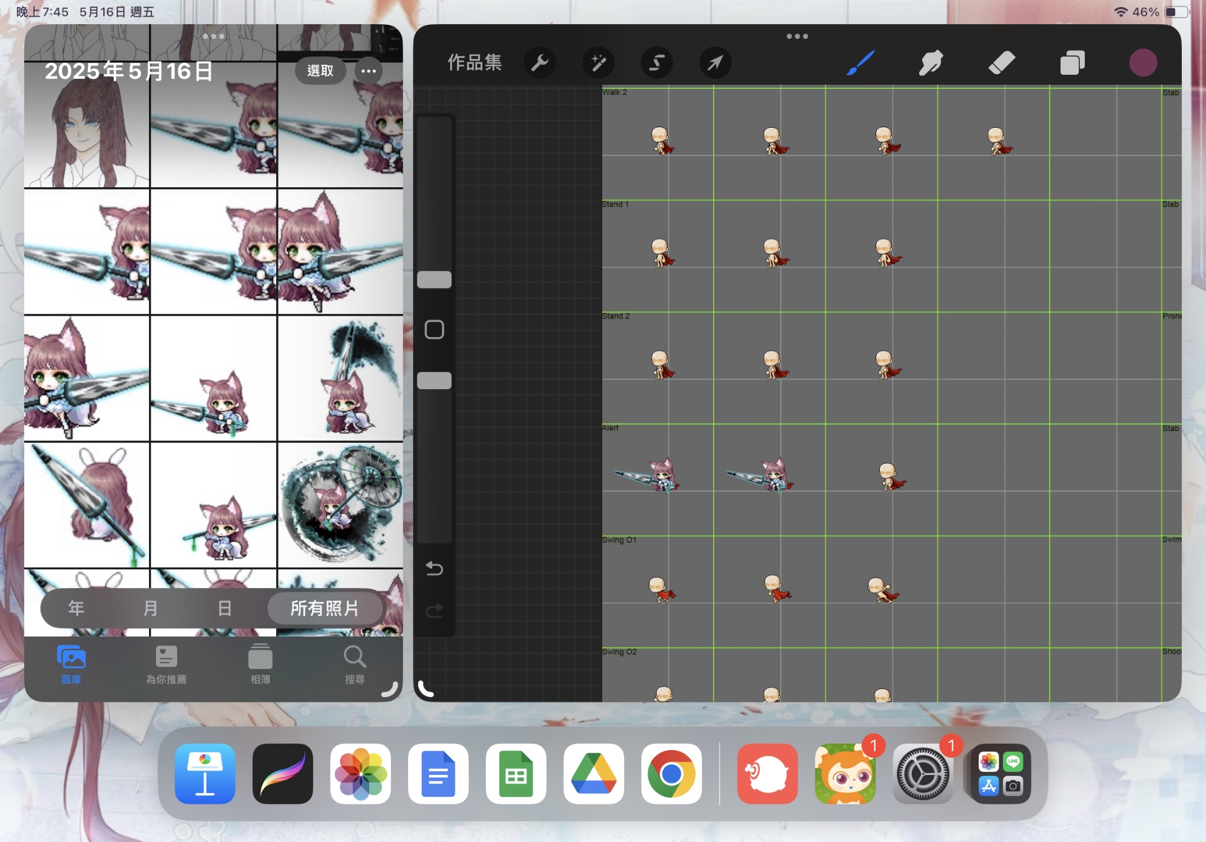Tap the square modifier button in sidebar
1206x842 pixels.
434,330
